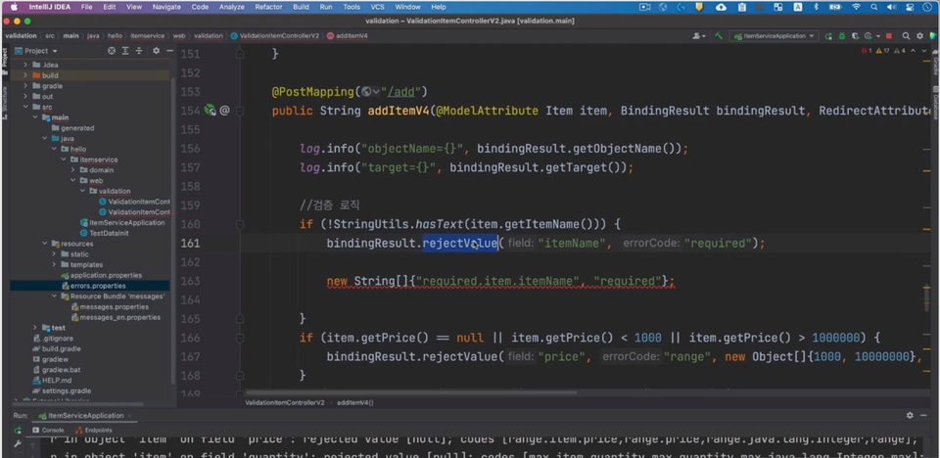Switch to the Console tab
The image size is (940, 458).
(x=48, y=430)
